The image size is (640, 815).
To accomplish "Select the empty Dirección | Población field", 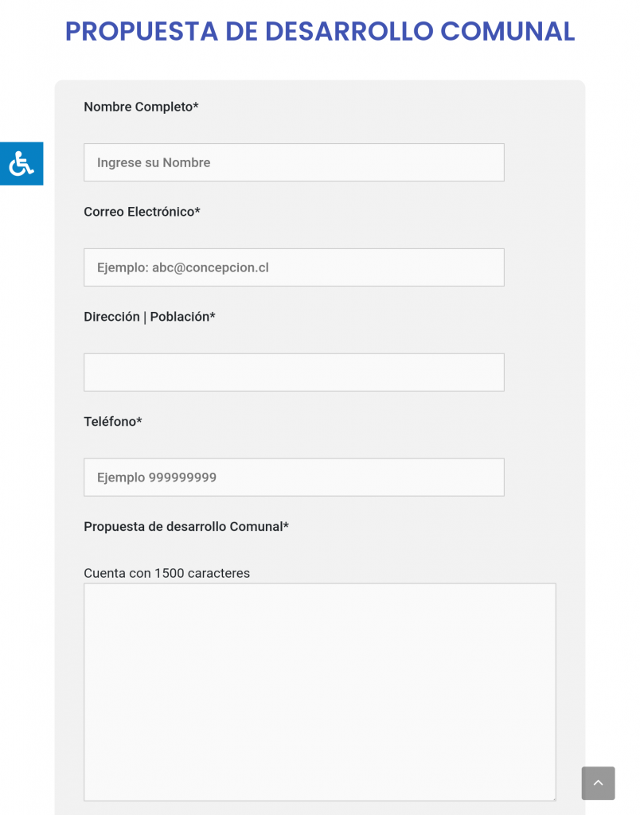I will 294,372.
